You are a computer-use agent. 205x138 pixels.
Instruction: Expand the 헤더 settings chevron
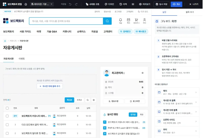[196, 92]
